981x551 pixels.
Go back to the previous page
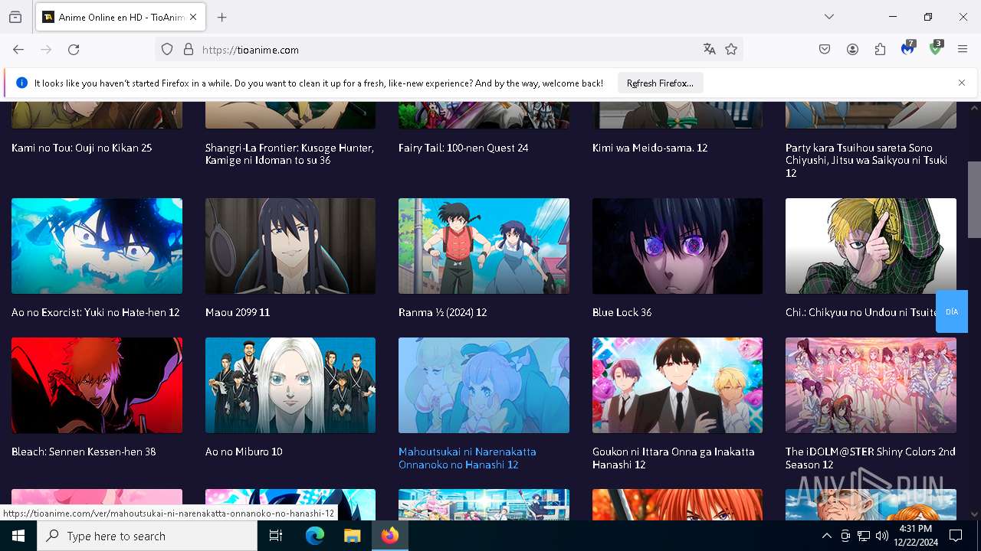click(18, 50)
